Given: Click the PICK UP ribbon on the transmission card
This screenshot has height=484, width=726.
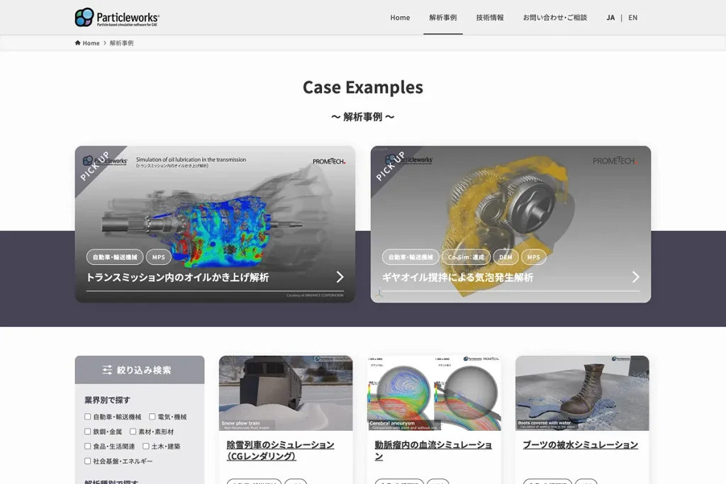Looking at the screenshot, I should [x=96, y=166].
